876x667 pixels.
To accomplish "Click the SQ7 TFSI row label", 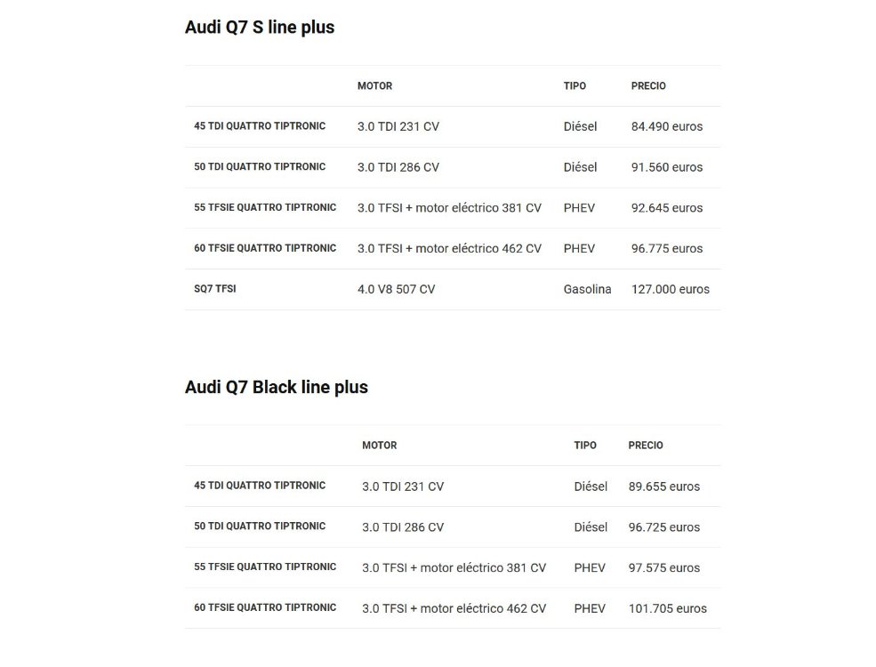I will tap(215, 289).
